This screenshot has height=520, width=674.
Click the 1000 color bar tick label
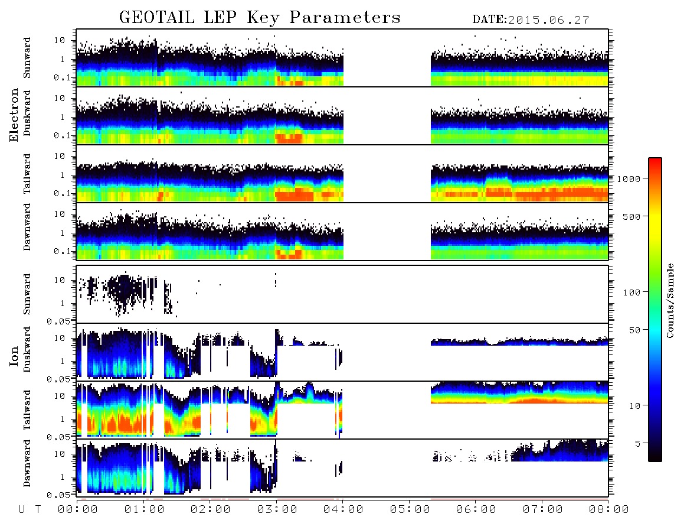click(x=629, y=179)
